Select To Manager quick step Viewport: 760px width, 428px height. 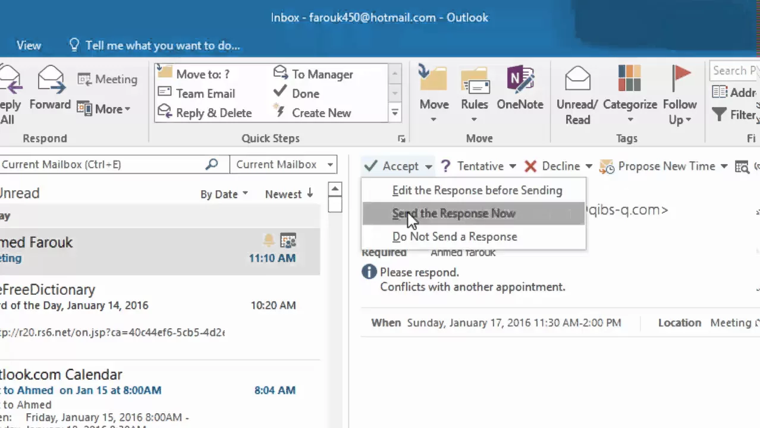[313, 74]
